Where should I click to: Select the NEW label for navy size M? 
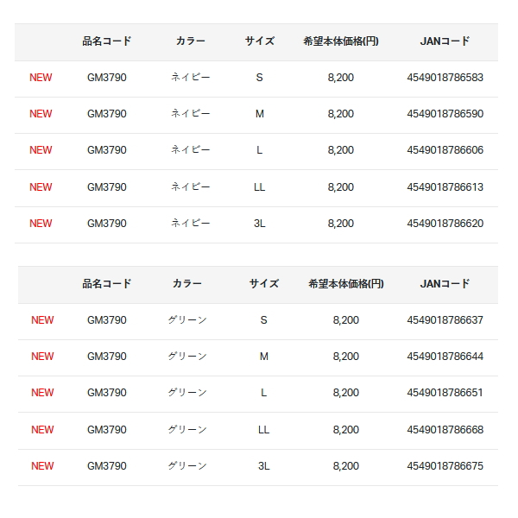click(41, 114)
